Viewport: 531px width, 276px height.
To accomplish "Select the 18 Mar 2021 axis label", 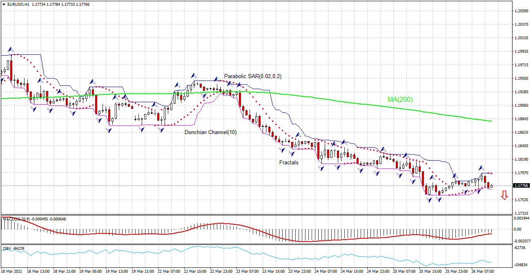I will point(12,271).
